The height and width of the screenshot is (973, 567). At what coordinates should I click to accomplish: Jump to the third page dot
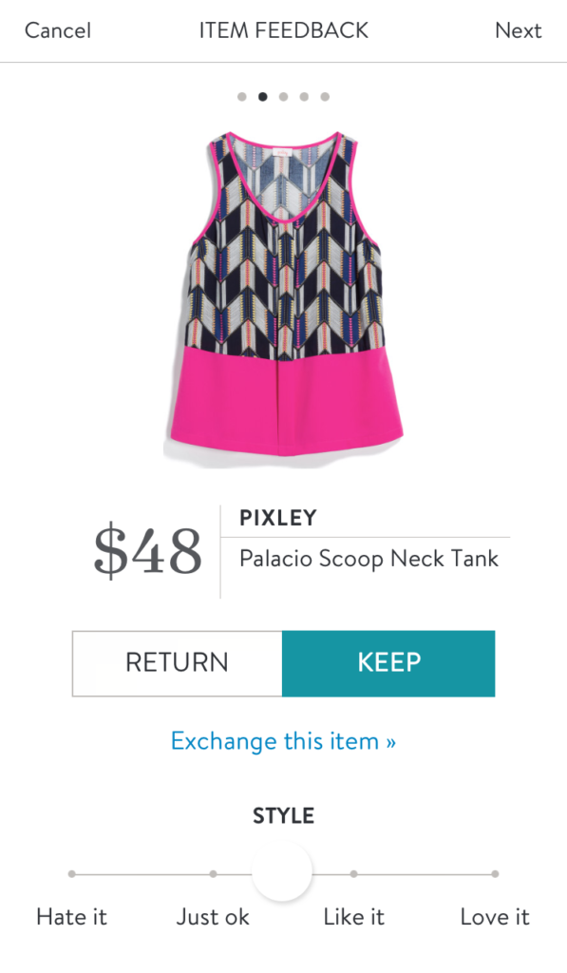[283, 97]
